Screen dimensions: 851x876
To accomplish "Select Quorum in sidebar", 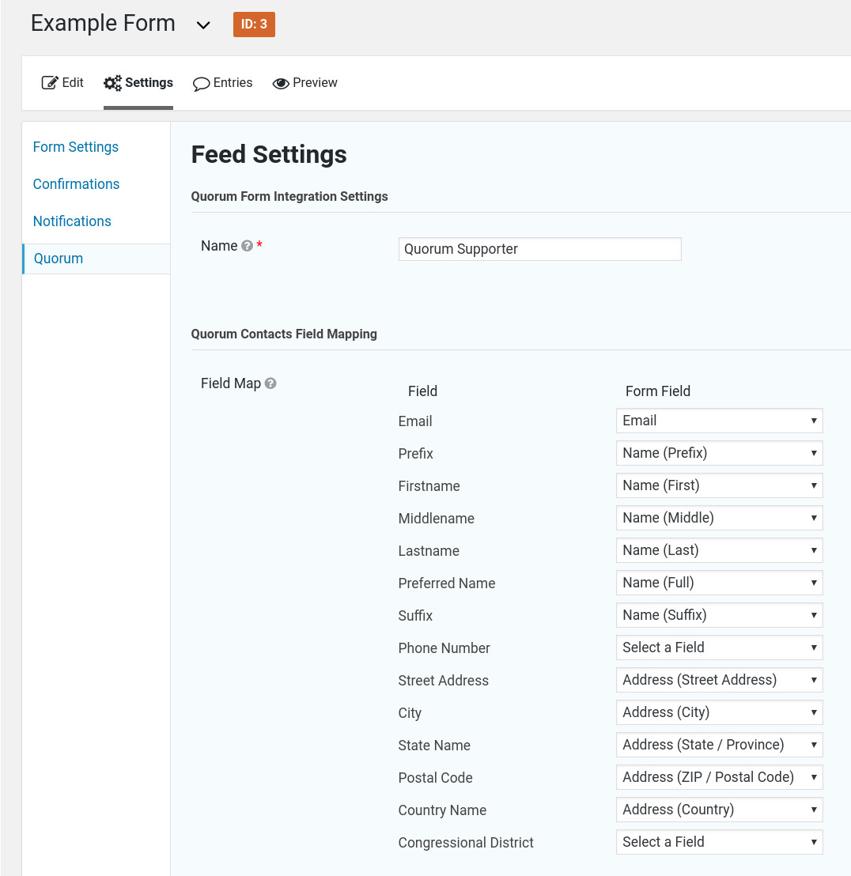I will point(96,259).
